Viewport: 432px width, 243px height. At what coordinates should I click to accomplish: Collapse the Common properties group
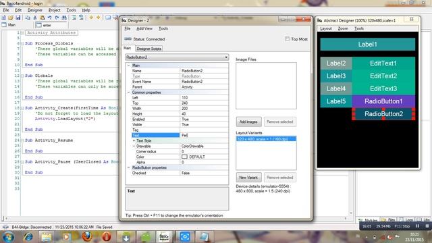128,92
